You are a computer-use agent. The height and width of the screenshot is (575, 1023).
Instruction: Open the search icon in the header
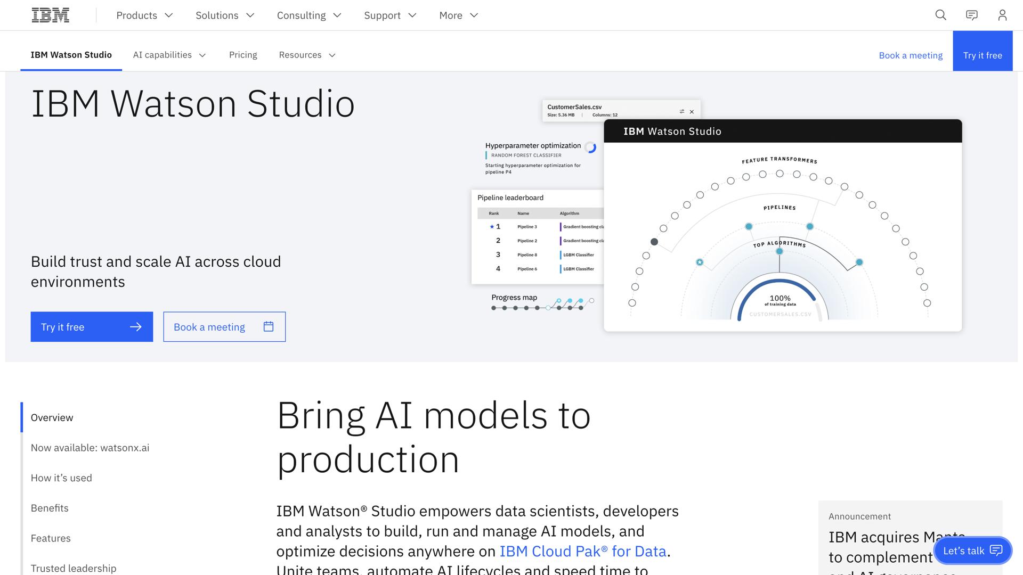[x=940, y=15]
